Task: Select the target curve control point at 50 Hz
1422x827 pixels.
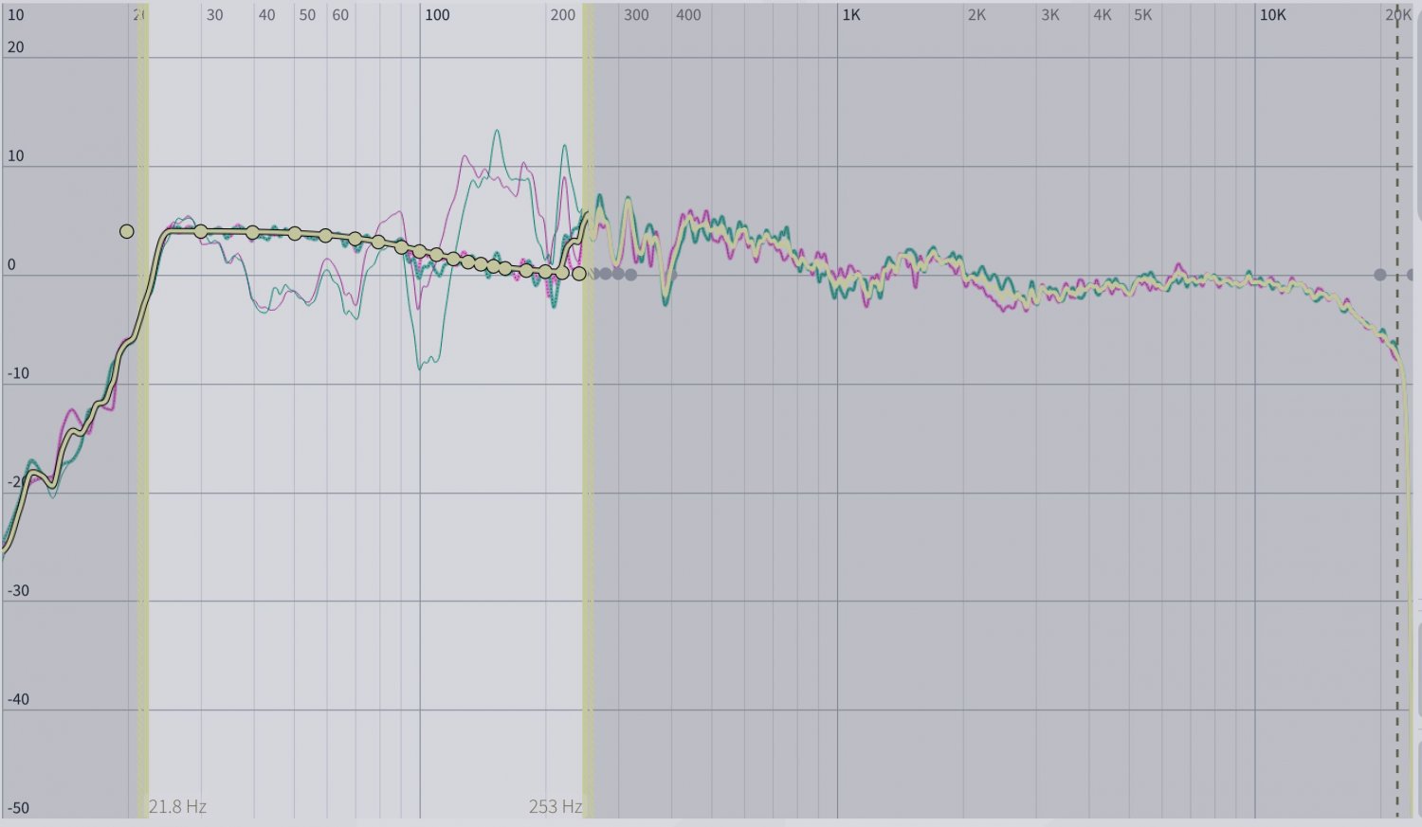Action: (x=295, y=233)
